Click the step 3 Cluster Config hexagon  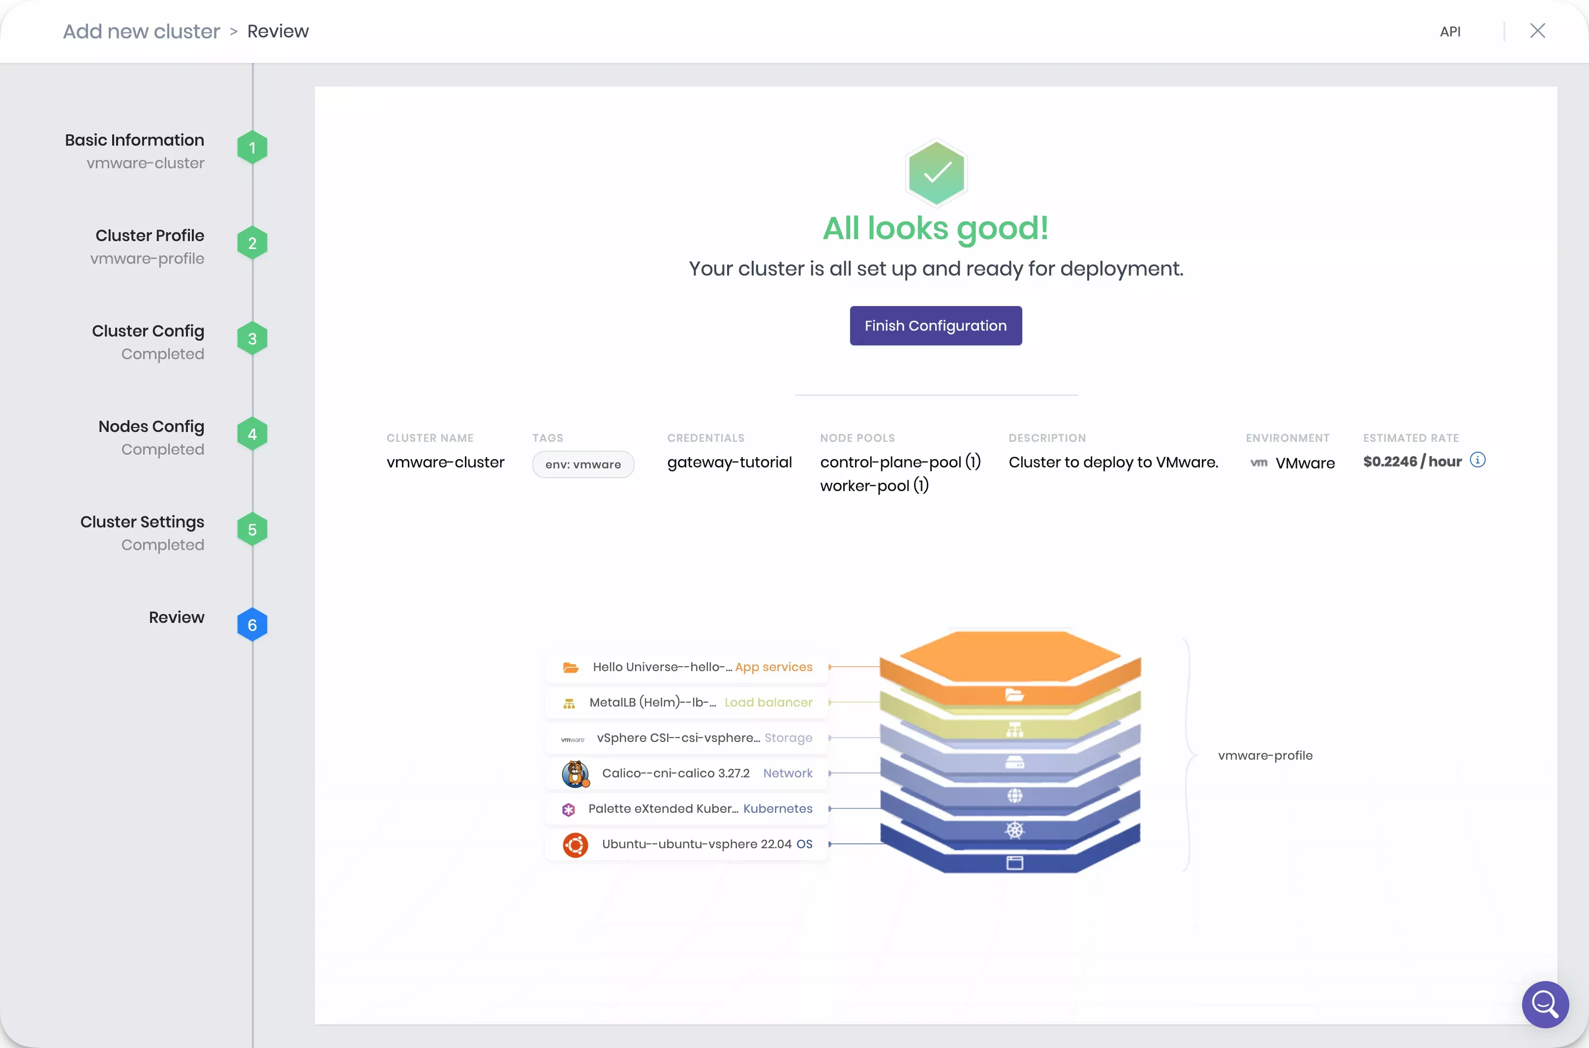pos(252,339)
